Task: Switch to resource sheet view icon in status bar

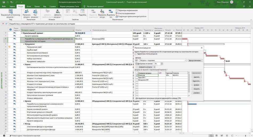Action: point(227,136)
